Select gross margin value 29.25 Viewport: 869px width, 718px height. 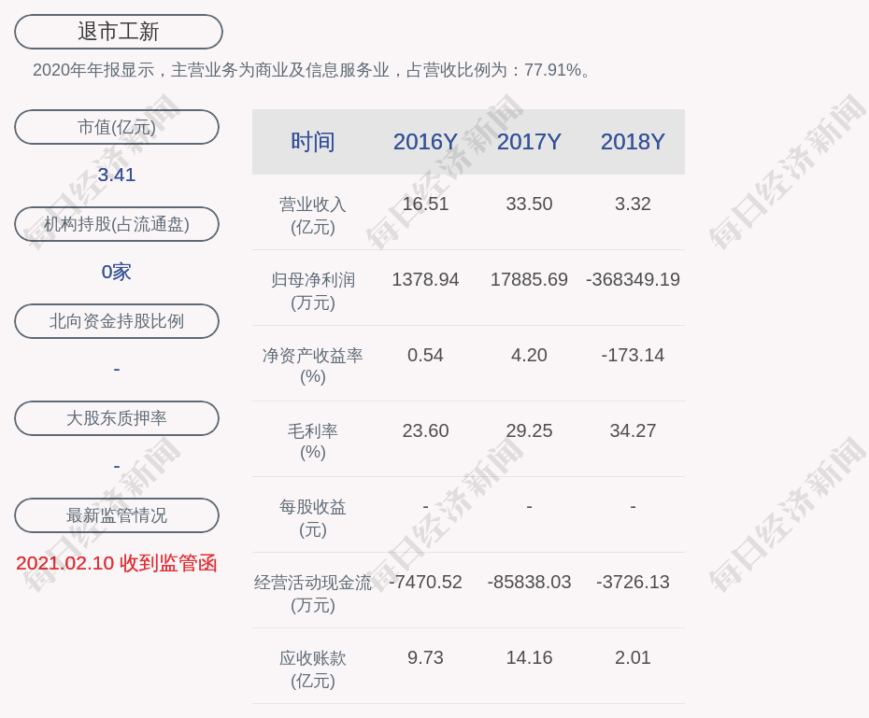(x=529, y=430)
